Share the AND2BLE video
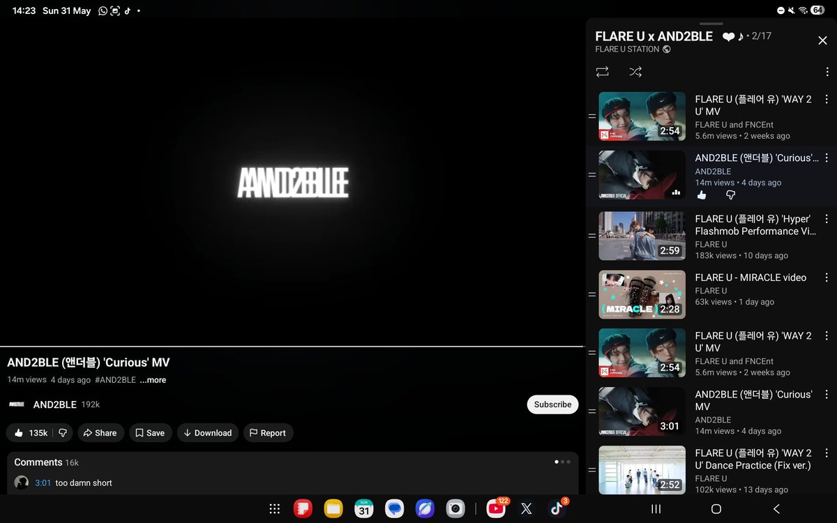The height and width of the screenshot is (523, 837). pos(100,433)
